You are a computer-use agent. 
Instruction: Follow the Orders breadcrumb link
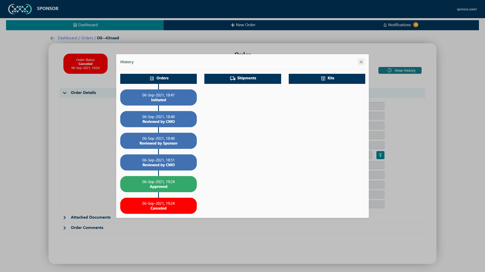87,38
